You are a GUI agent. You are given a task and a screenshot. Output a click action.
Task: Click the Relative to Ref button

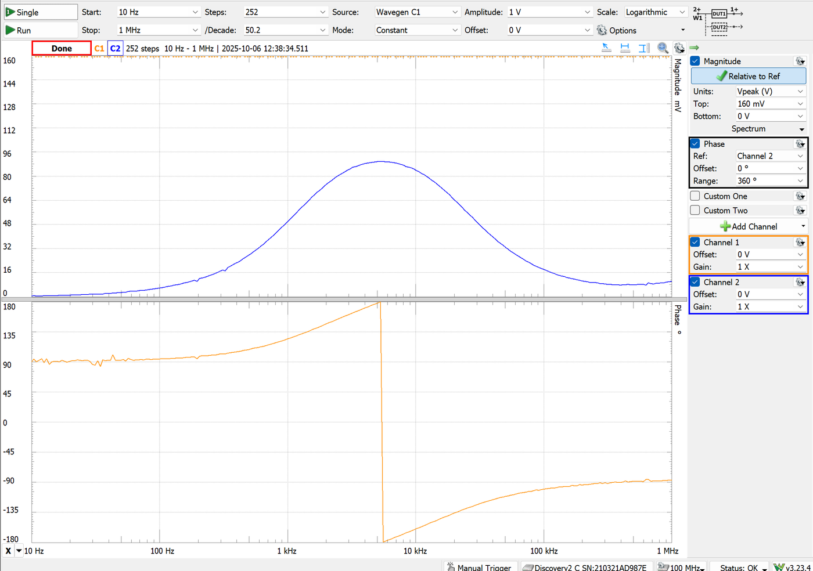coord(749,76)
